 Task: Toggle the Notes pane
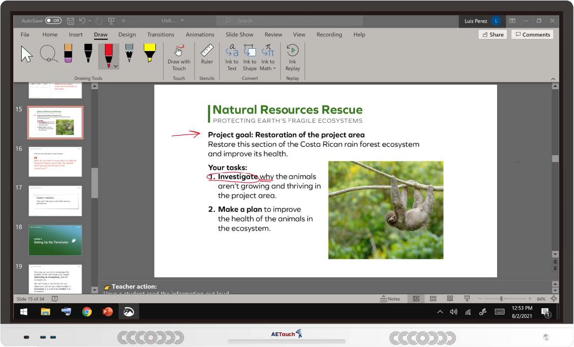point(391,298)
